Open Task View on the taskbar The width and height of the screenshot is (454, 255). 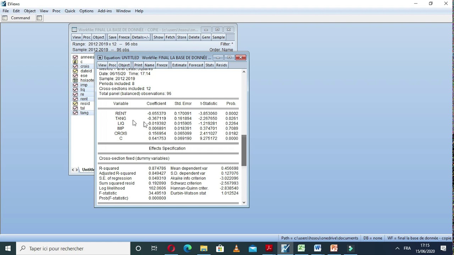pyautogui.click(x=154, y=248)
